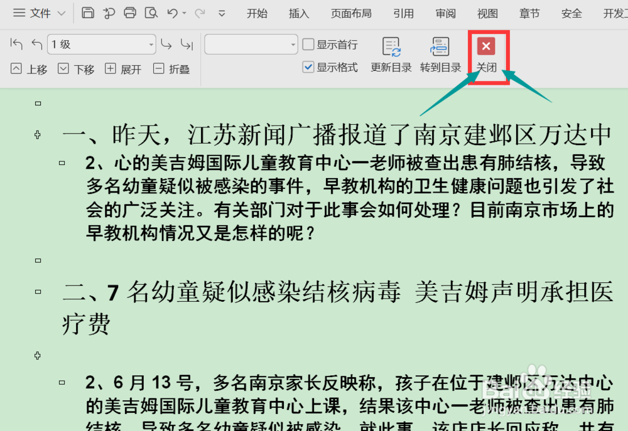
Task: Click the small marker above 一、昨天 heading
Action: click(x=38, y=104)
